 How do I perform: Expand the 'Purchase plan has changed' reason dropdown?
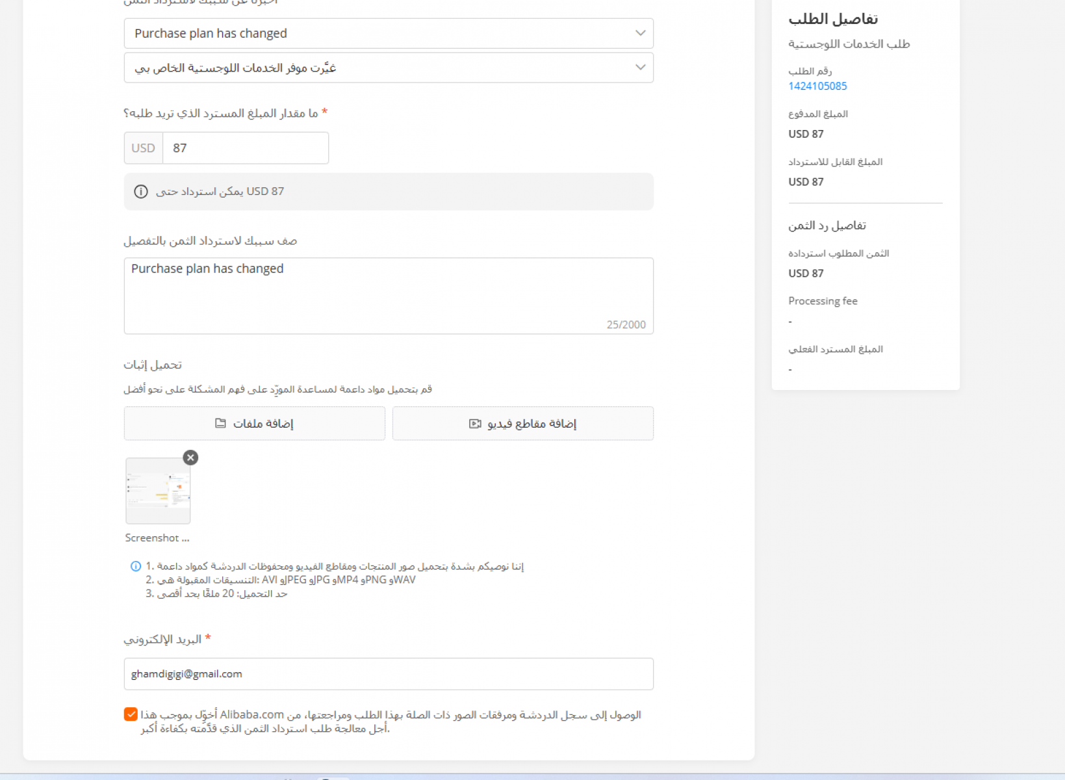pyautogui.click(x=389, y=33)
